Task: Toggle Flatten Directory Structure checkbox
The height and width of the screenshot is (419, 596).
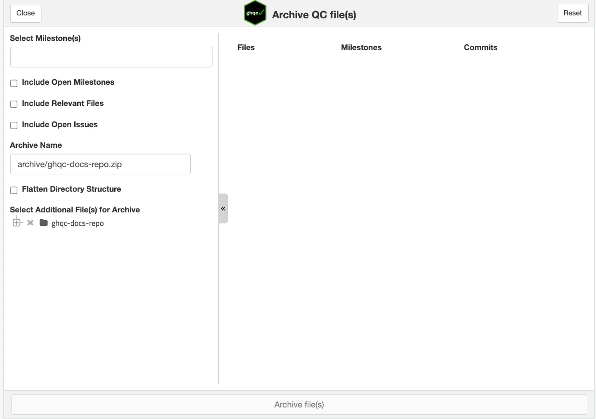Action: (14, 190)
